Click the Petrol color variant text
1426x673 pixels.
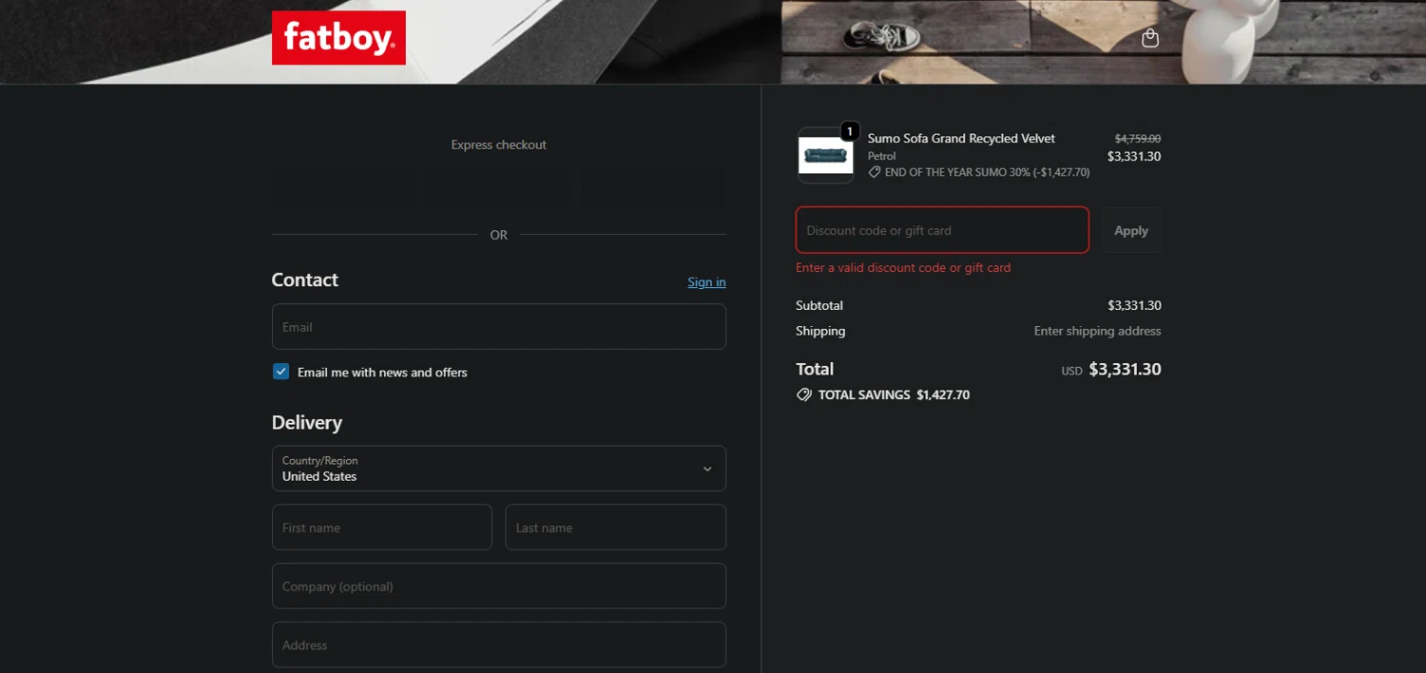[882, 156]
